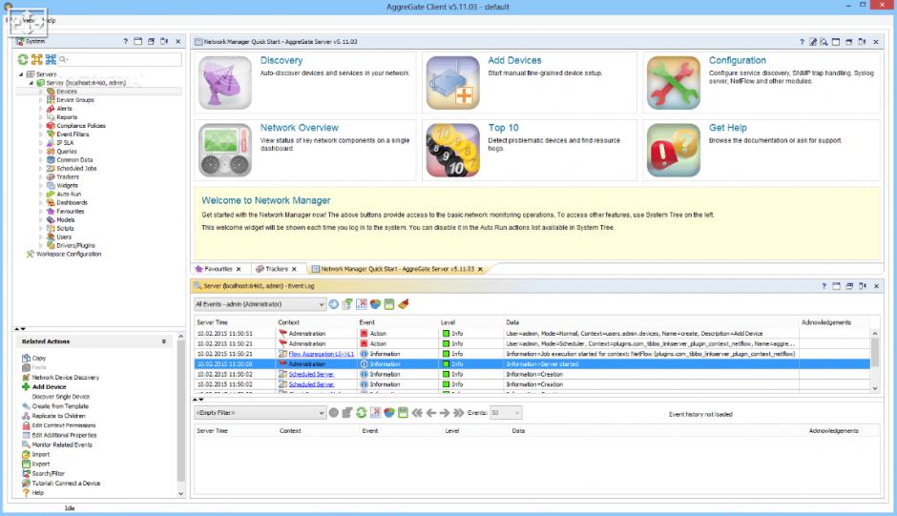Screen dimensions: 897x516
Task: Open the Events count 50 dropdown
Action: [x=505, y=412]
